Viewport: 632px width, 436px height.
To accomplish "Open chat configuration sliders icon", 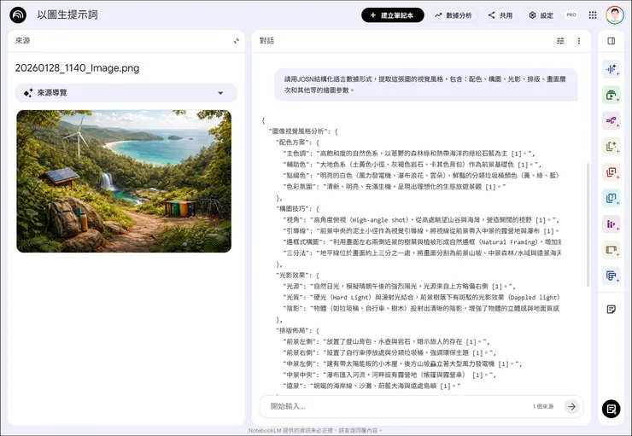I will [x=560, y=41].
